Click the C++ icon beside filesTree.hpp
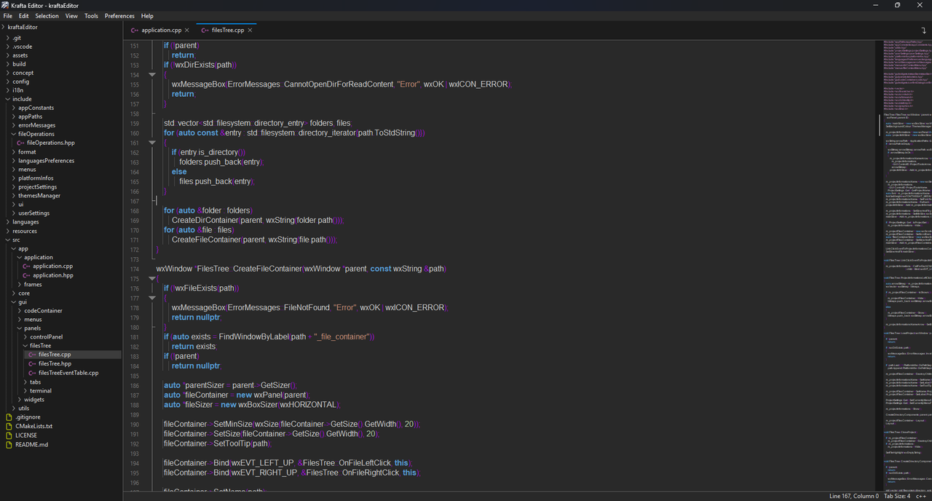Viewport: 932px width, 501px height. pyautogui.click(x=32, y=363)
